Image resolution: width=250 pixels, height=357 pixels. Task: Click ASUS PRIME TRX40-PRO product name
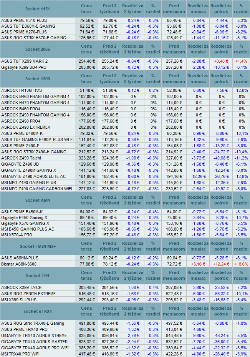(x=24, y=329)
